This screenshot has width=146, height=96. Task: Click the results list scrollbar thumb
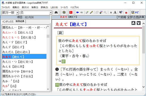48,36
